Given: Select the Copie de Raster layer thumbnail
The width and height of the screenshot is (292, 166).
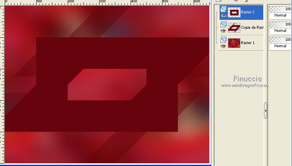Looking at the screenshot, I should tap(234, 28).
